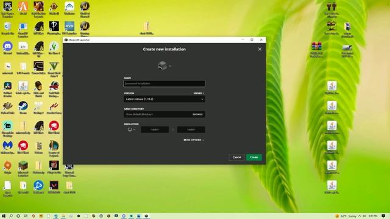Click the Cancel button
Image resolution: width=390 pixels, height=219 pixels.
(236, 157)
